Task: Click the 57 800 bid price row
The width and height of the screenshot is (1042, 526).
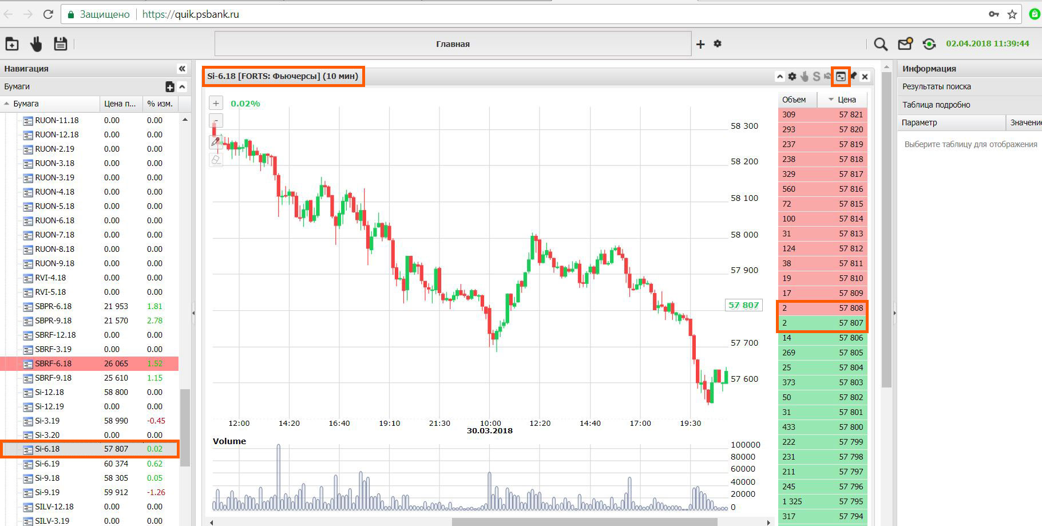Action: coord(822,427)
